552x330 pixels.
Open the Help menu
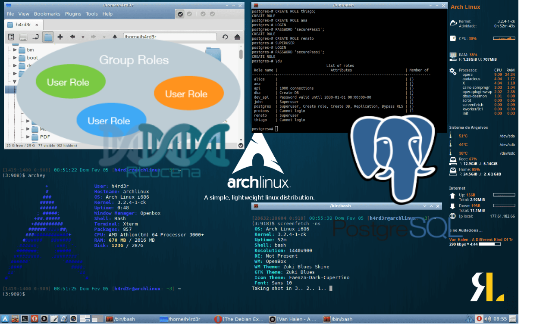[107, 14]
